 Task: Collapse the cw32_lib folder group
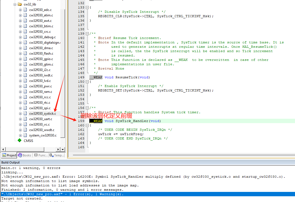point(15,4)
